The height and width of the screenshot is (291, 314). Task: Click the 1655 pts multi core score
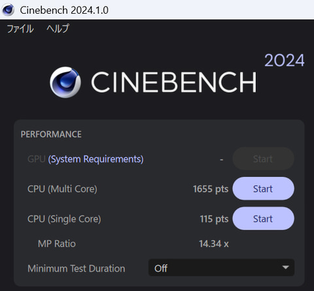click(211, 189)
